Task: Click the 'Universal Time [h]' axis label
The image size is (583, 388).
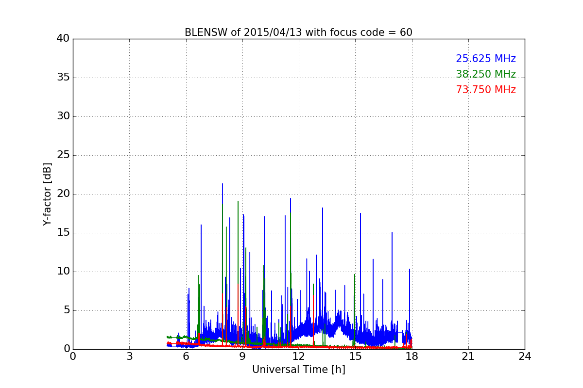Action: tap(299, 370)
